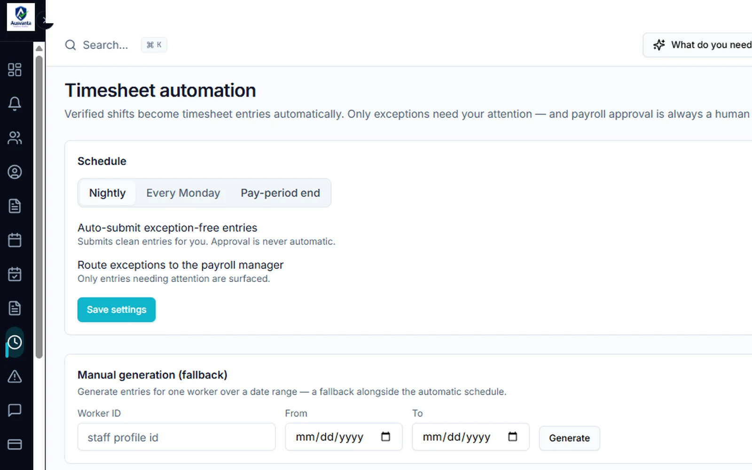Image resolution: width=752 pixels, height=470 pixels.
Task: Open the What do you need assistant button
Action: pos(697,45)
